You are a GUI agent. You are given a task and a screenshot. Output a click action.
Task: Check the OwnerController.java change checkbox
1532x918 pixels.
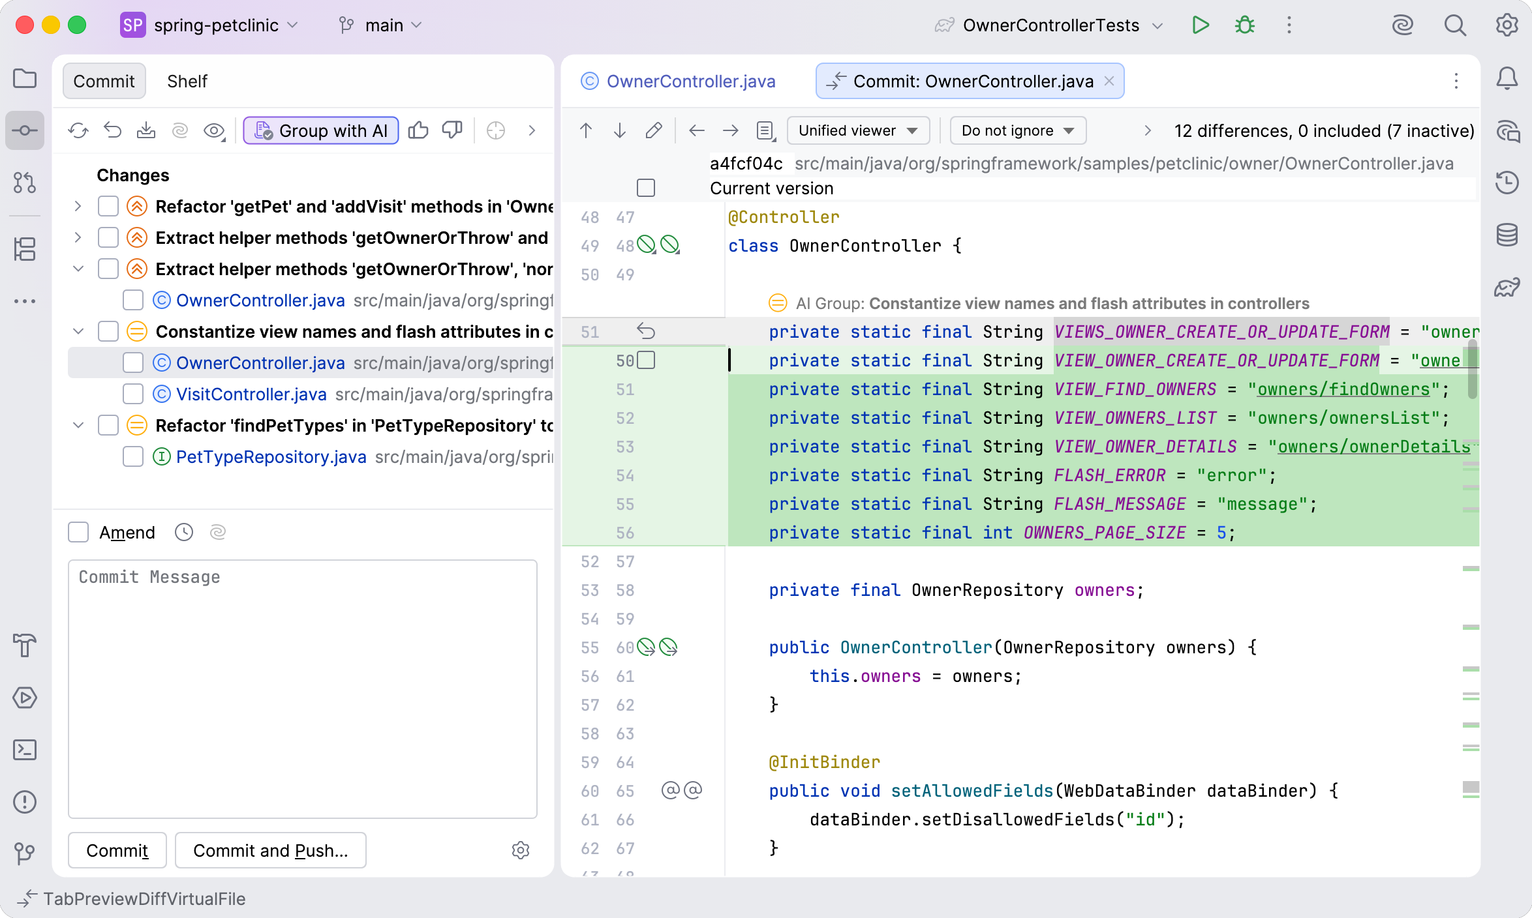[x=132, y=363]
